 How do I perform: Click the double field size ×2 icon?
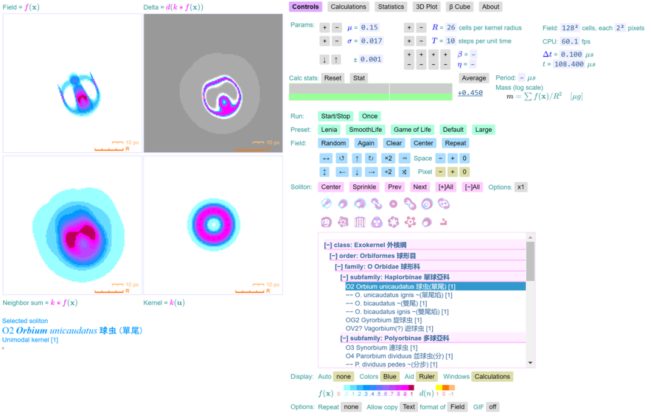388,158
